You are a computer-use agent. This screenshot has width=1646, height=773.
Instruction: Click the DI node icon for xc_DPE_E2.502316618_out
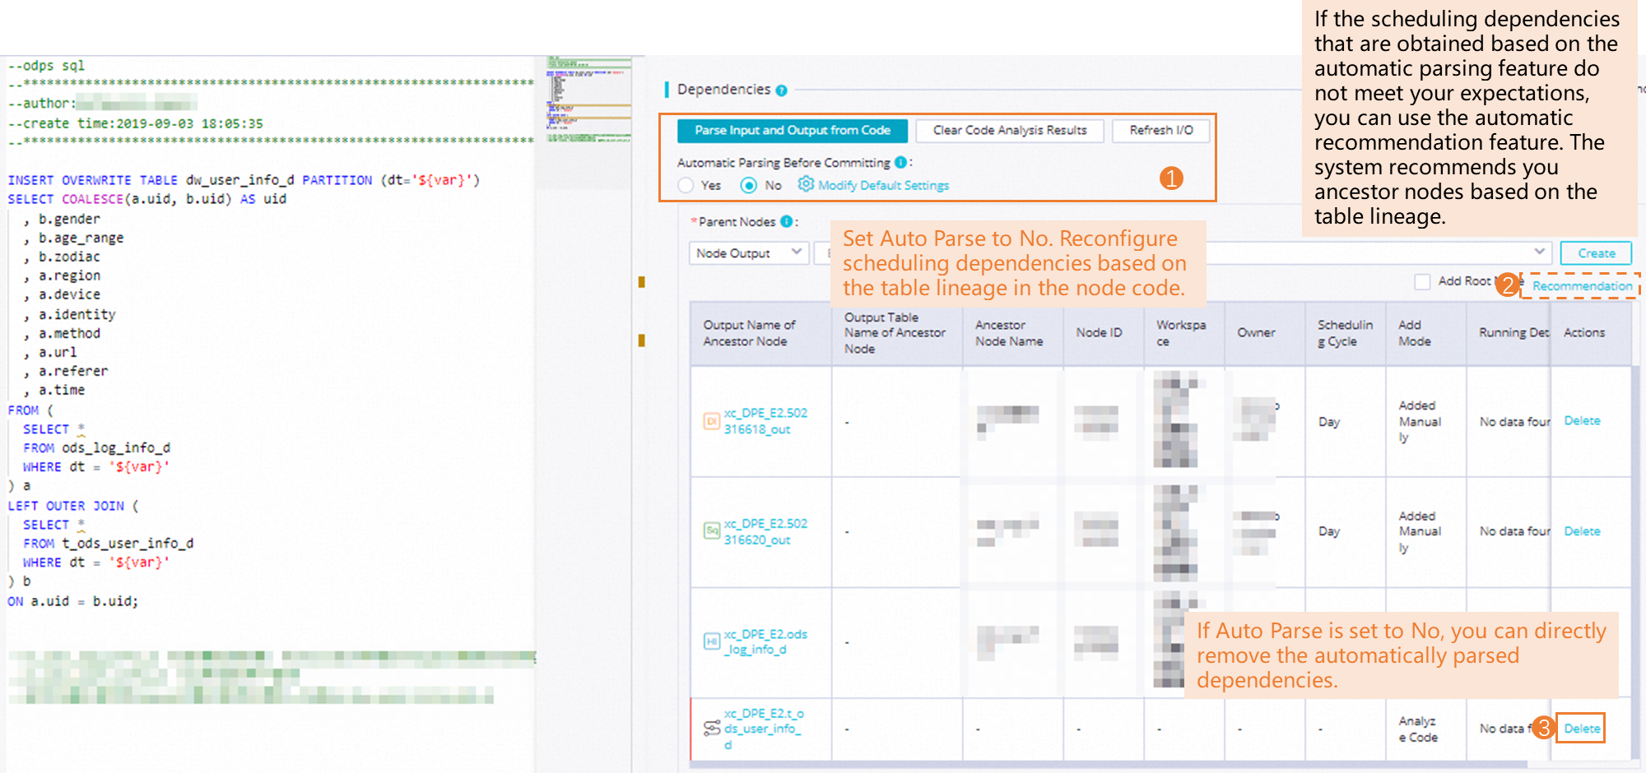(712, 421)
